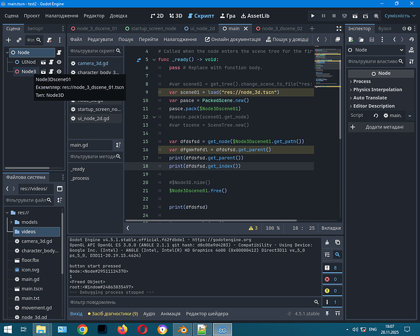The height and width of the screenshot is (336, 420).
Task: Switch to the node_3_dscene_02 scene tab
Action: tap(279, 29)
